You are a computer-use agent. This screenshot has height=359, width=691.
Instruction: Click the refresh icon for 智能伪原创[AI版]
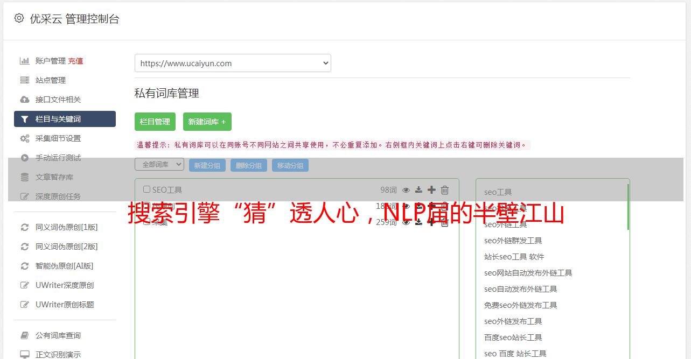[24, 266]
